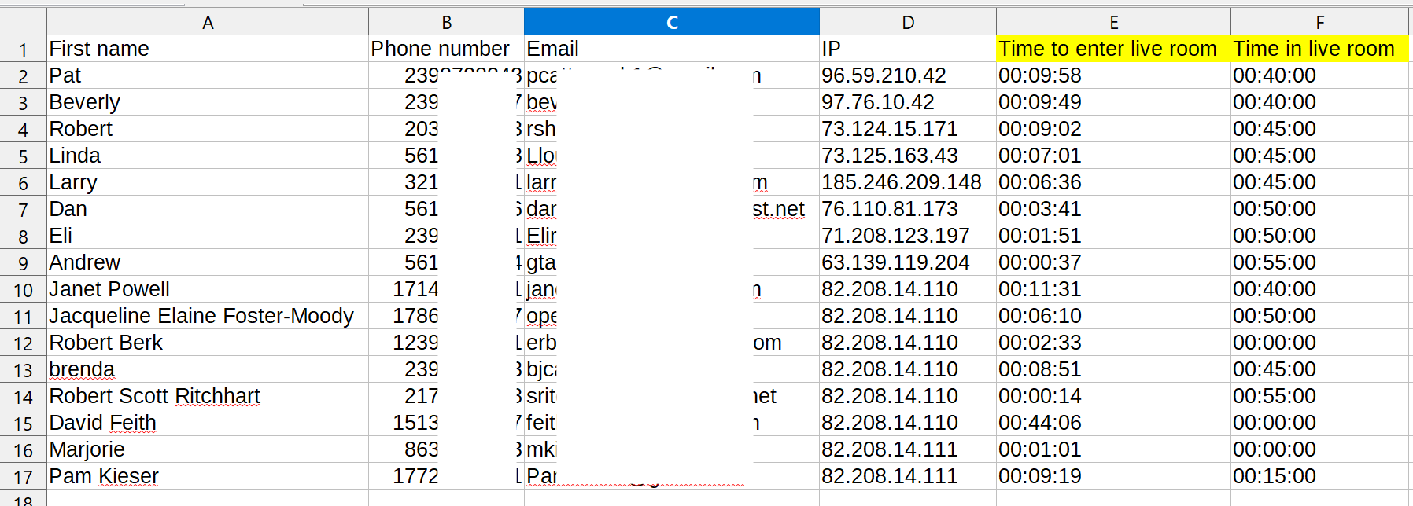This screenshot has width=1413, height=506.
Task: Click the column B header
Action: (x=446, y=22)
